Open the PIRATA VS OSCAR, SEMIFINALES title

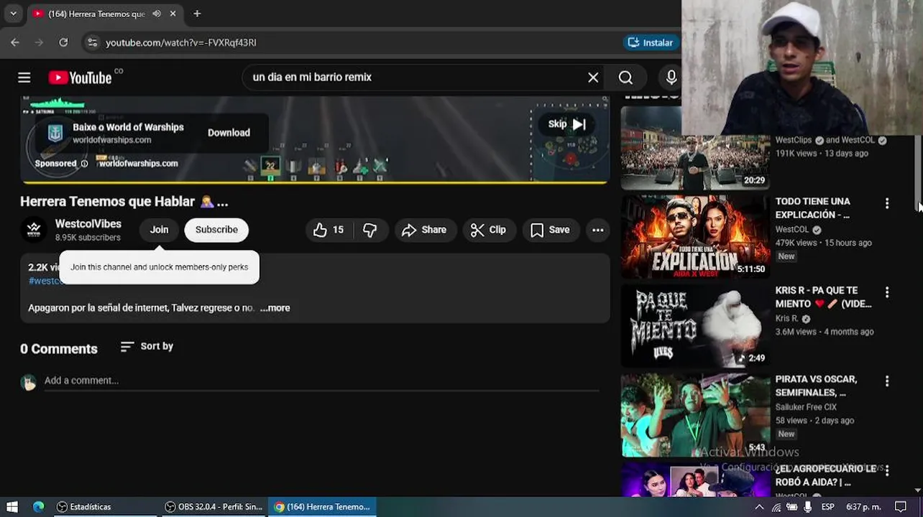pos(816,386)
